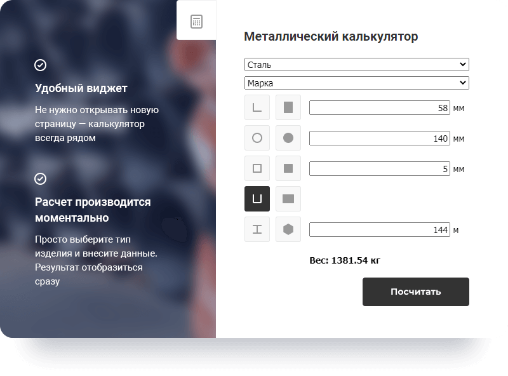Image resolution: width=508 pixels, height=376 pixels.
Task: Click the input field showing 140 мм
Action: click(x=380, y=138)
